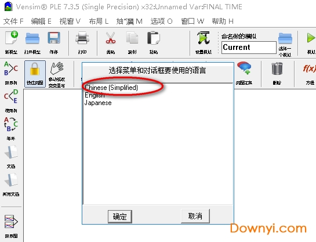Copy using the documents icon
This screenshot has height=242, width=316.
(x=132, y=38)
